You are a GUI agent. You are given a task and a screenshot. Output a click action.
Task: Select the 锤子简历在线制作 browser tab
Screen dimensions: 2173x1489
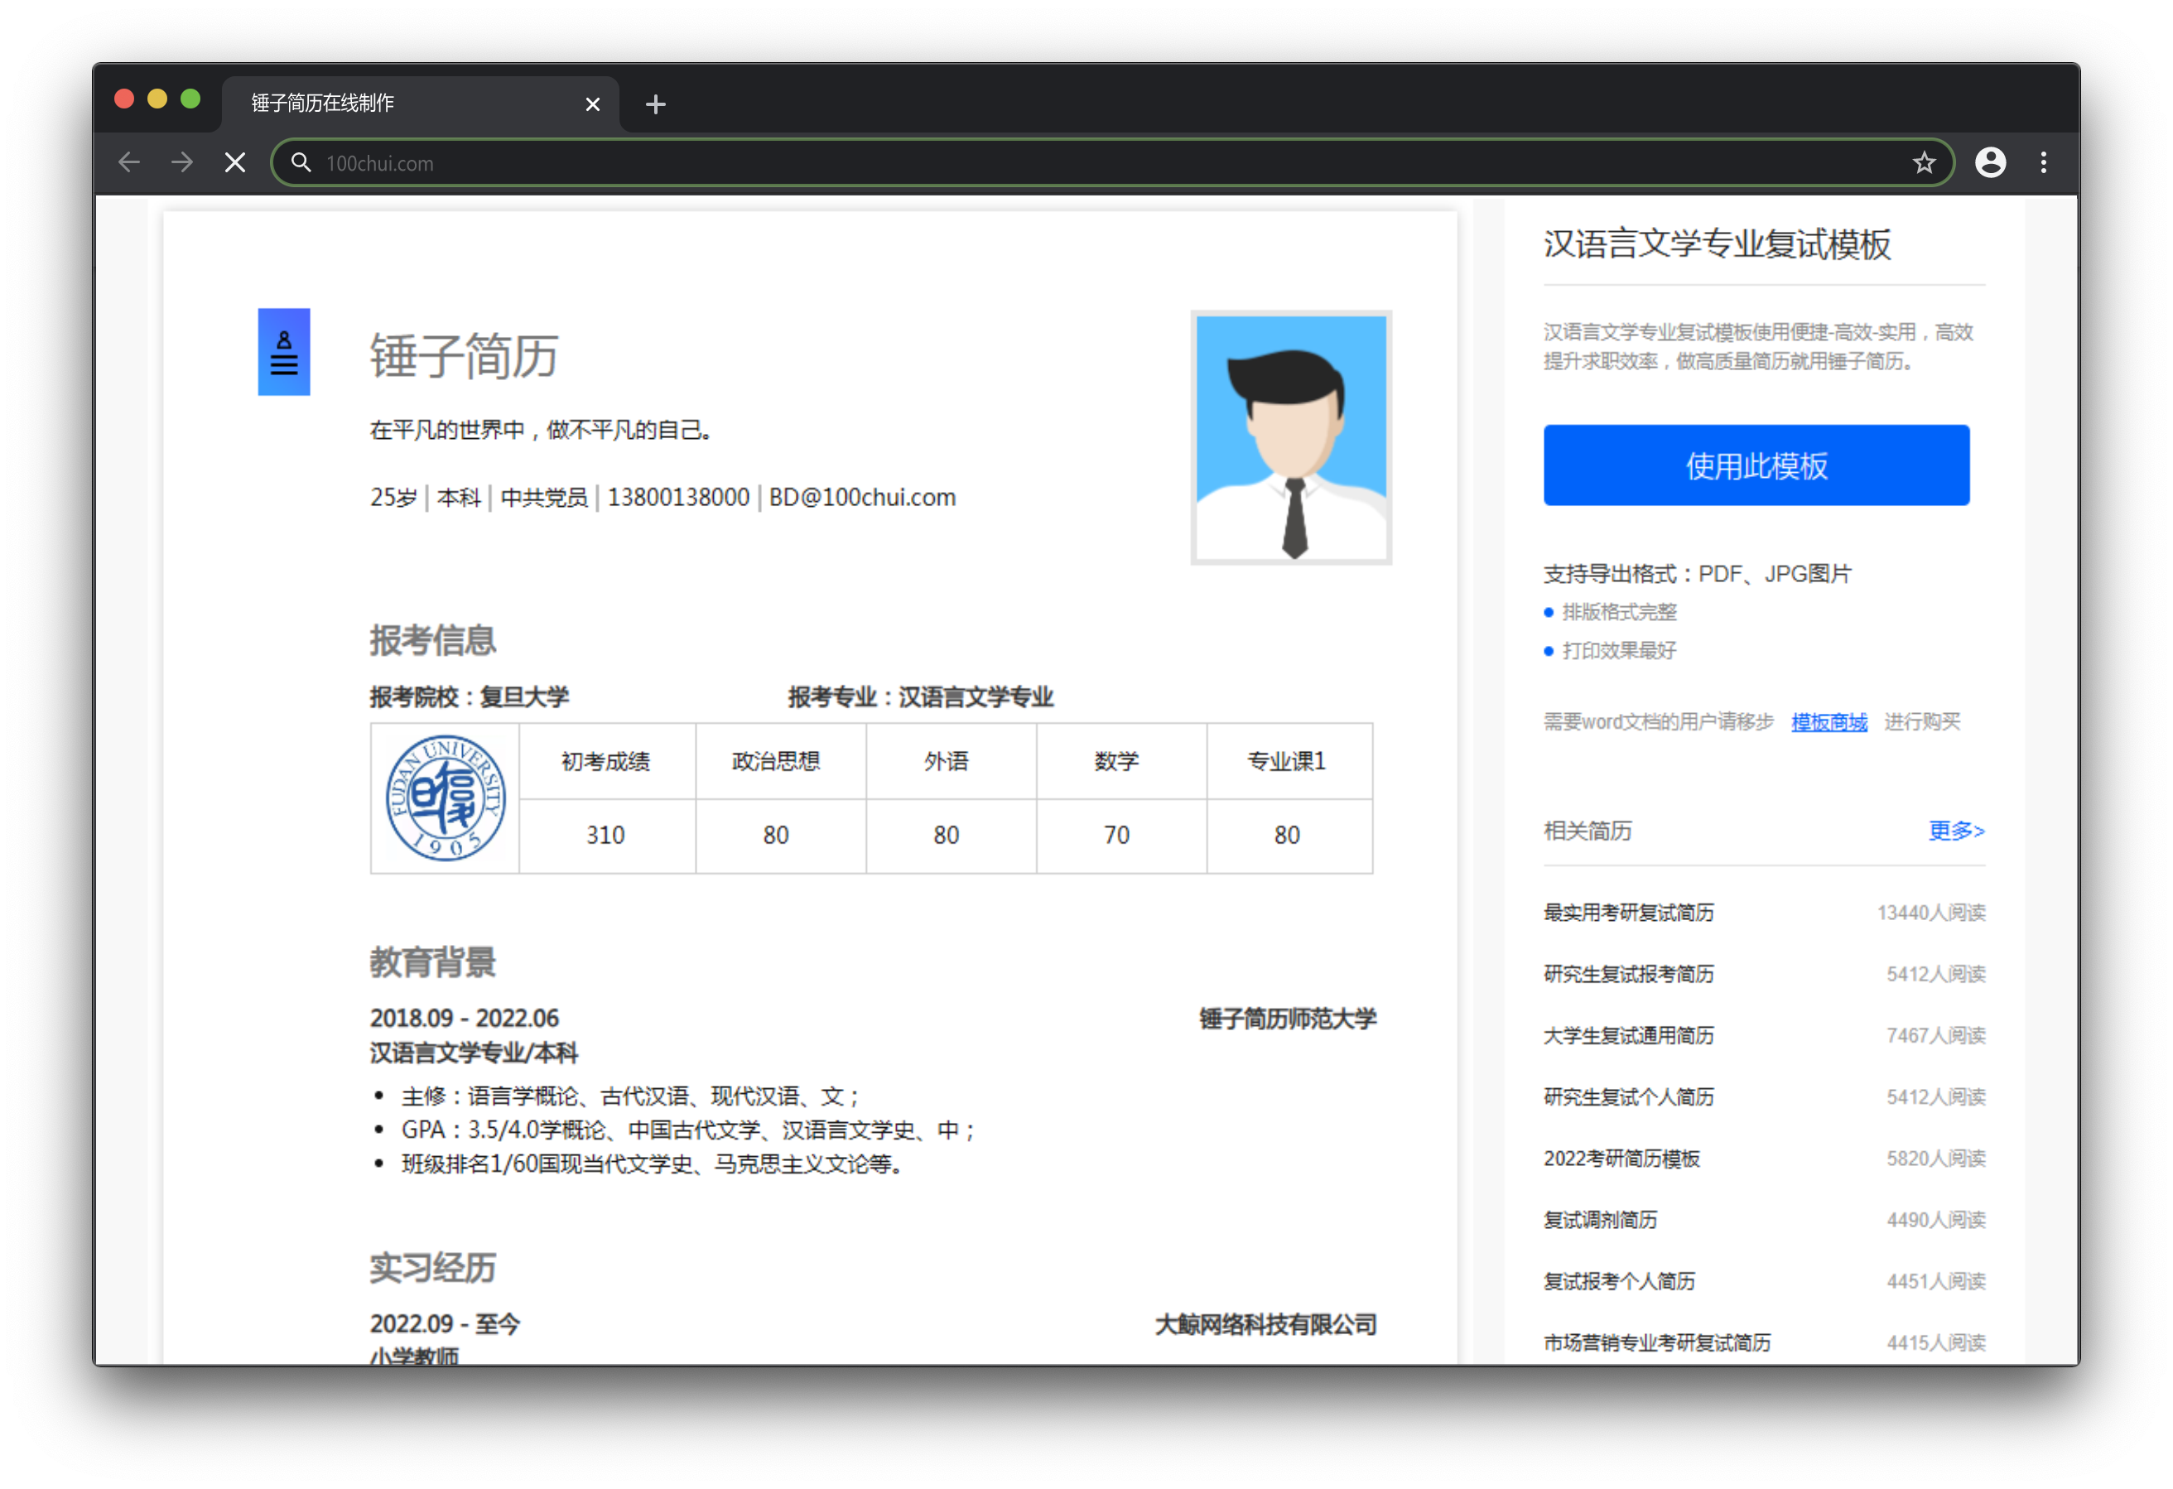(421, 103)
